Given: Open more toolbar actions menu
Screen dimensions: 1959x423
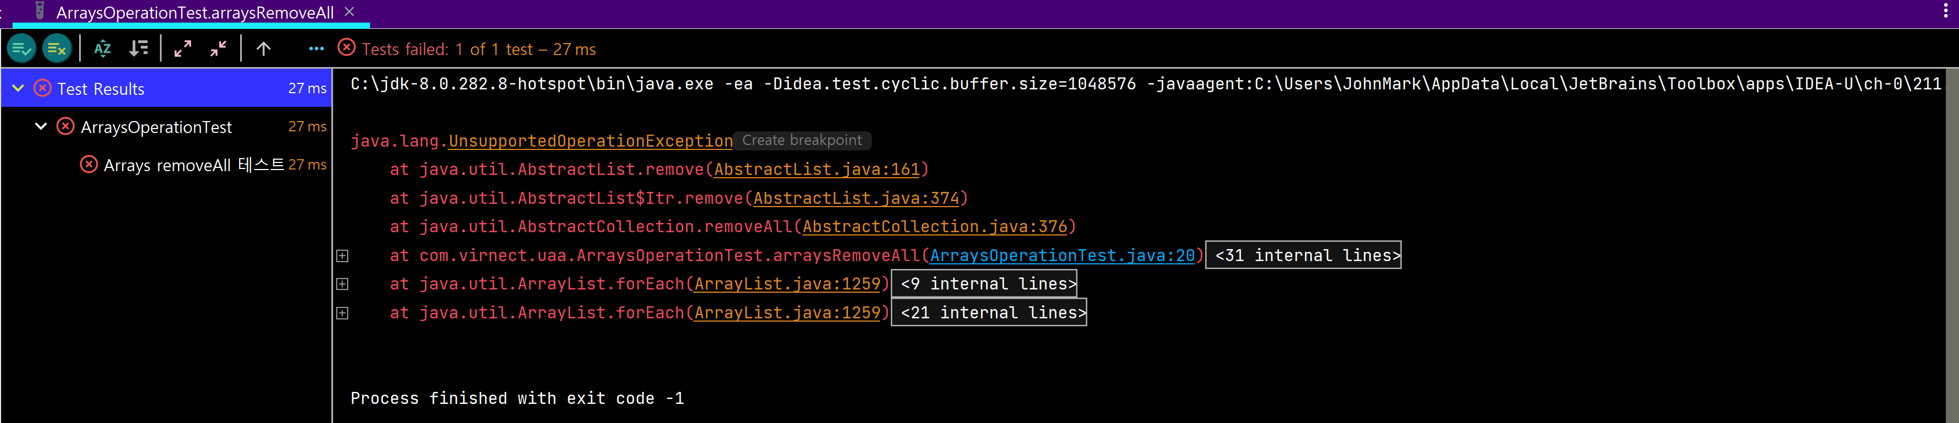Looking at the screenshot, I should click(317, 50).
